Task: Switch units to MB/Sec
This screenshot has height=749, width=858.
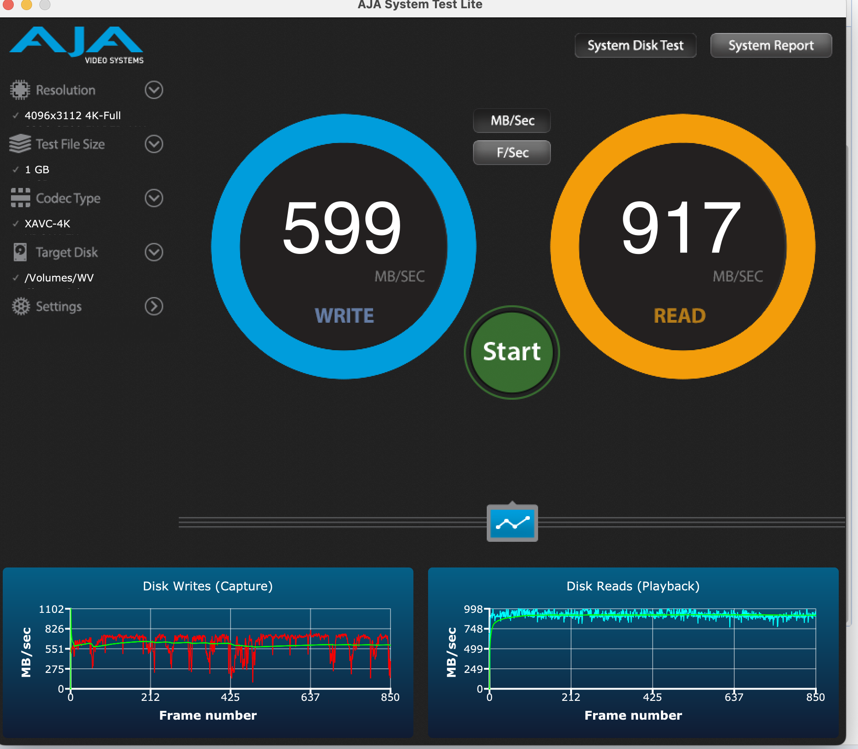Action: tap(512, 121)
